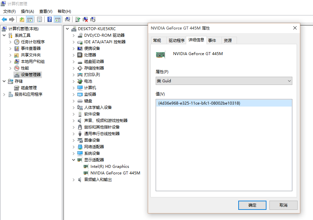The height and width of the screenshot is (220, 313).
Task: Open 操作(A) menu
Action: [27, 11]
